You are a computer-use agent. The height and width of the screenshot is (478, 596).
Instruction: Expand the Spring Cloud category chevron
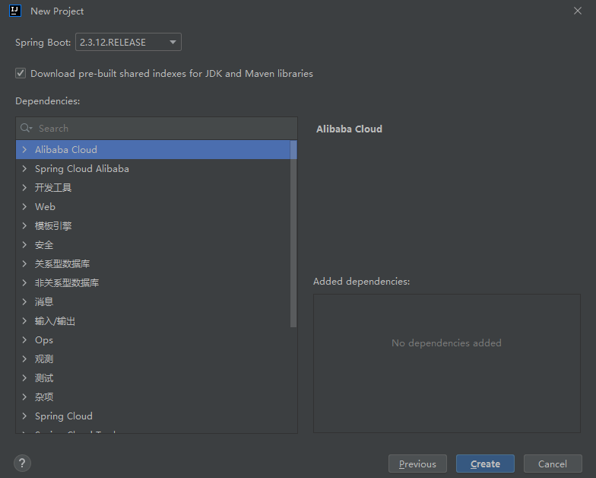[24, 416]
